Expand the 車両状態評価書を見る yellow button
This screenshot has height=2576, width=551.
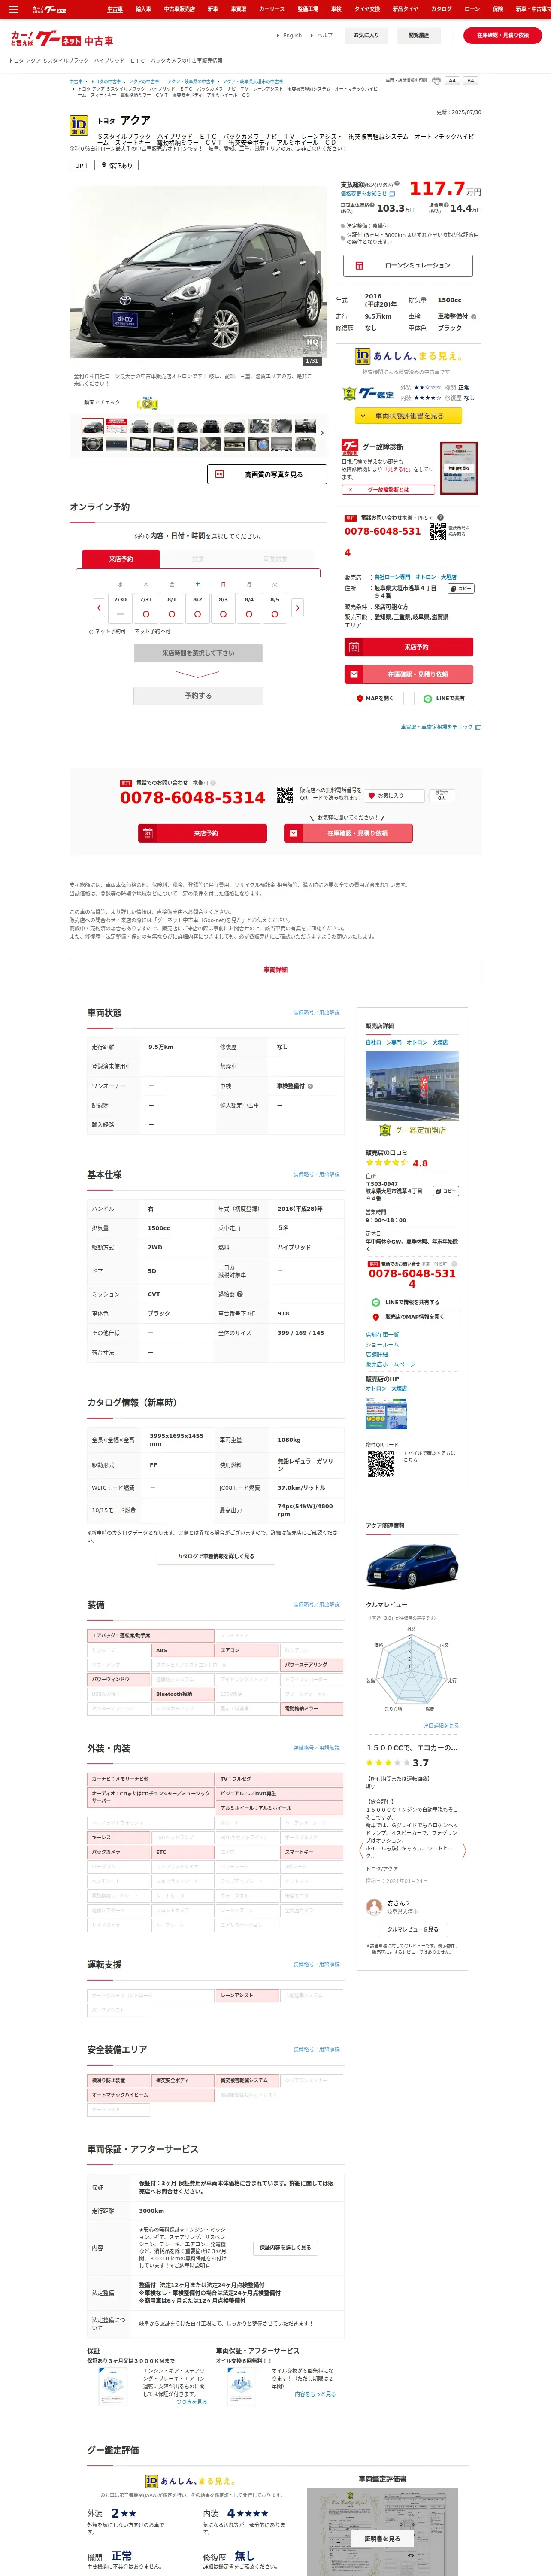pyautogui.click(x=408, y=415)
